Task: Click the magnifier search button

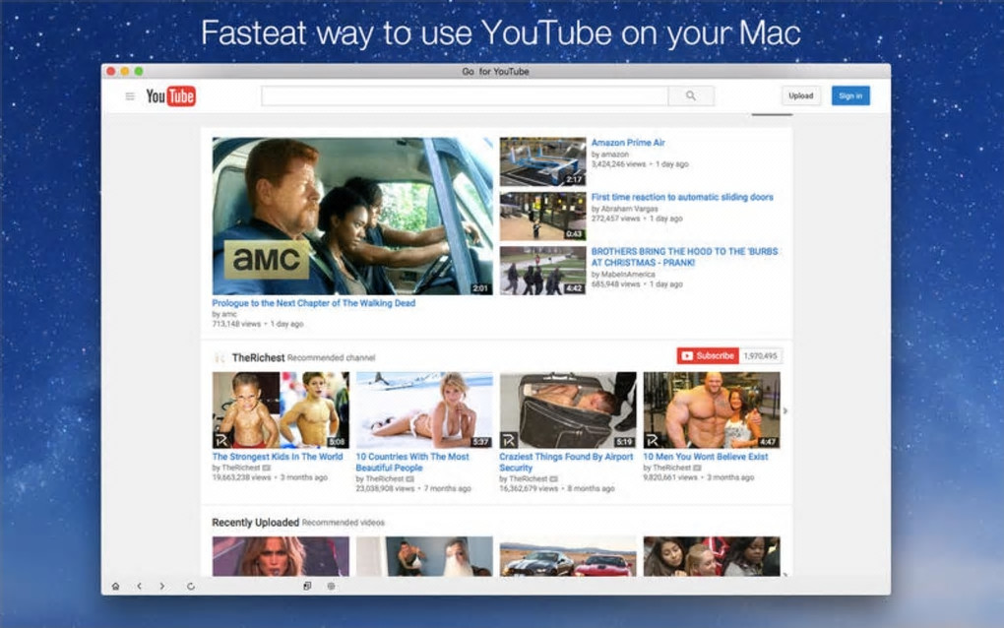Action: tap(691, 95)
